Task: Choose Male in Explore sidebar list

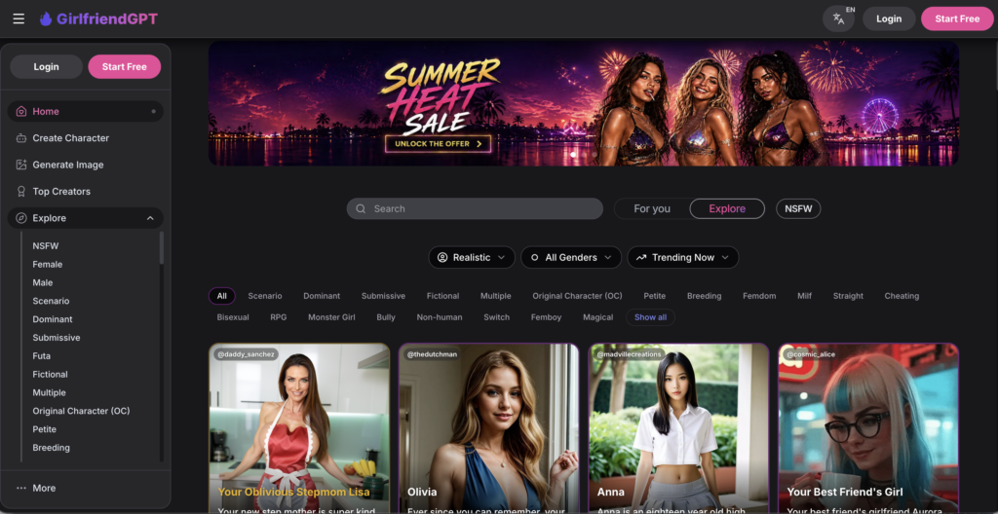Action: coord(43,282)
